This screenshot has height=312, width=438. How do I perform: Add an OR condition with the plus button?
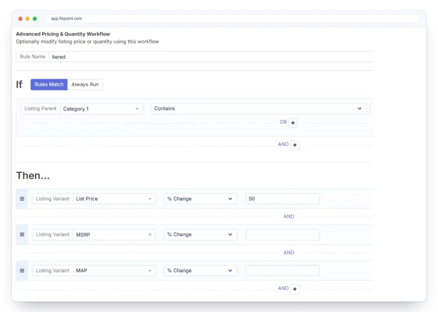pos(293,123)
